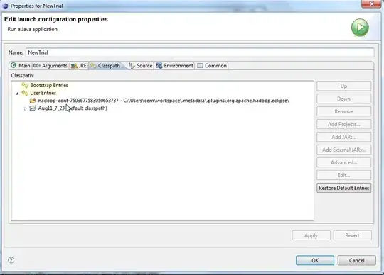Expand the Aug11_7_23 default classpath entry
This screenshot has width=384, height=275.
tap(25, 108)
